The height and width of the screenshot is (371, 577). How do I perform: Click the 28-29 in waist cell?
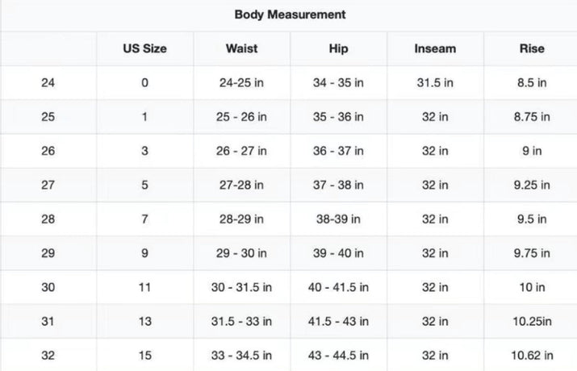(x=242, y=219)
